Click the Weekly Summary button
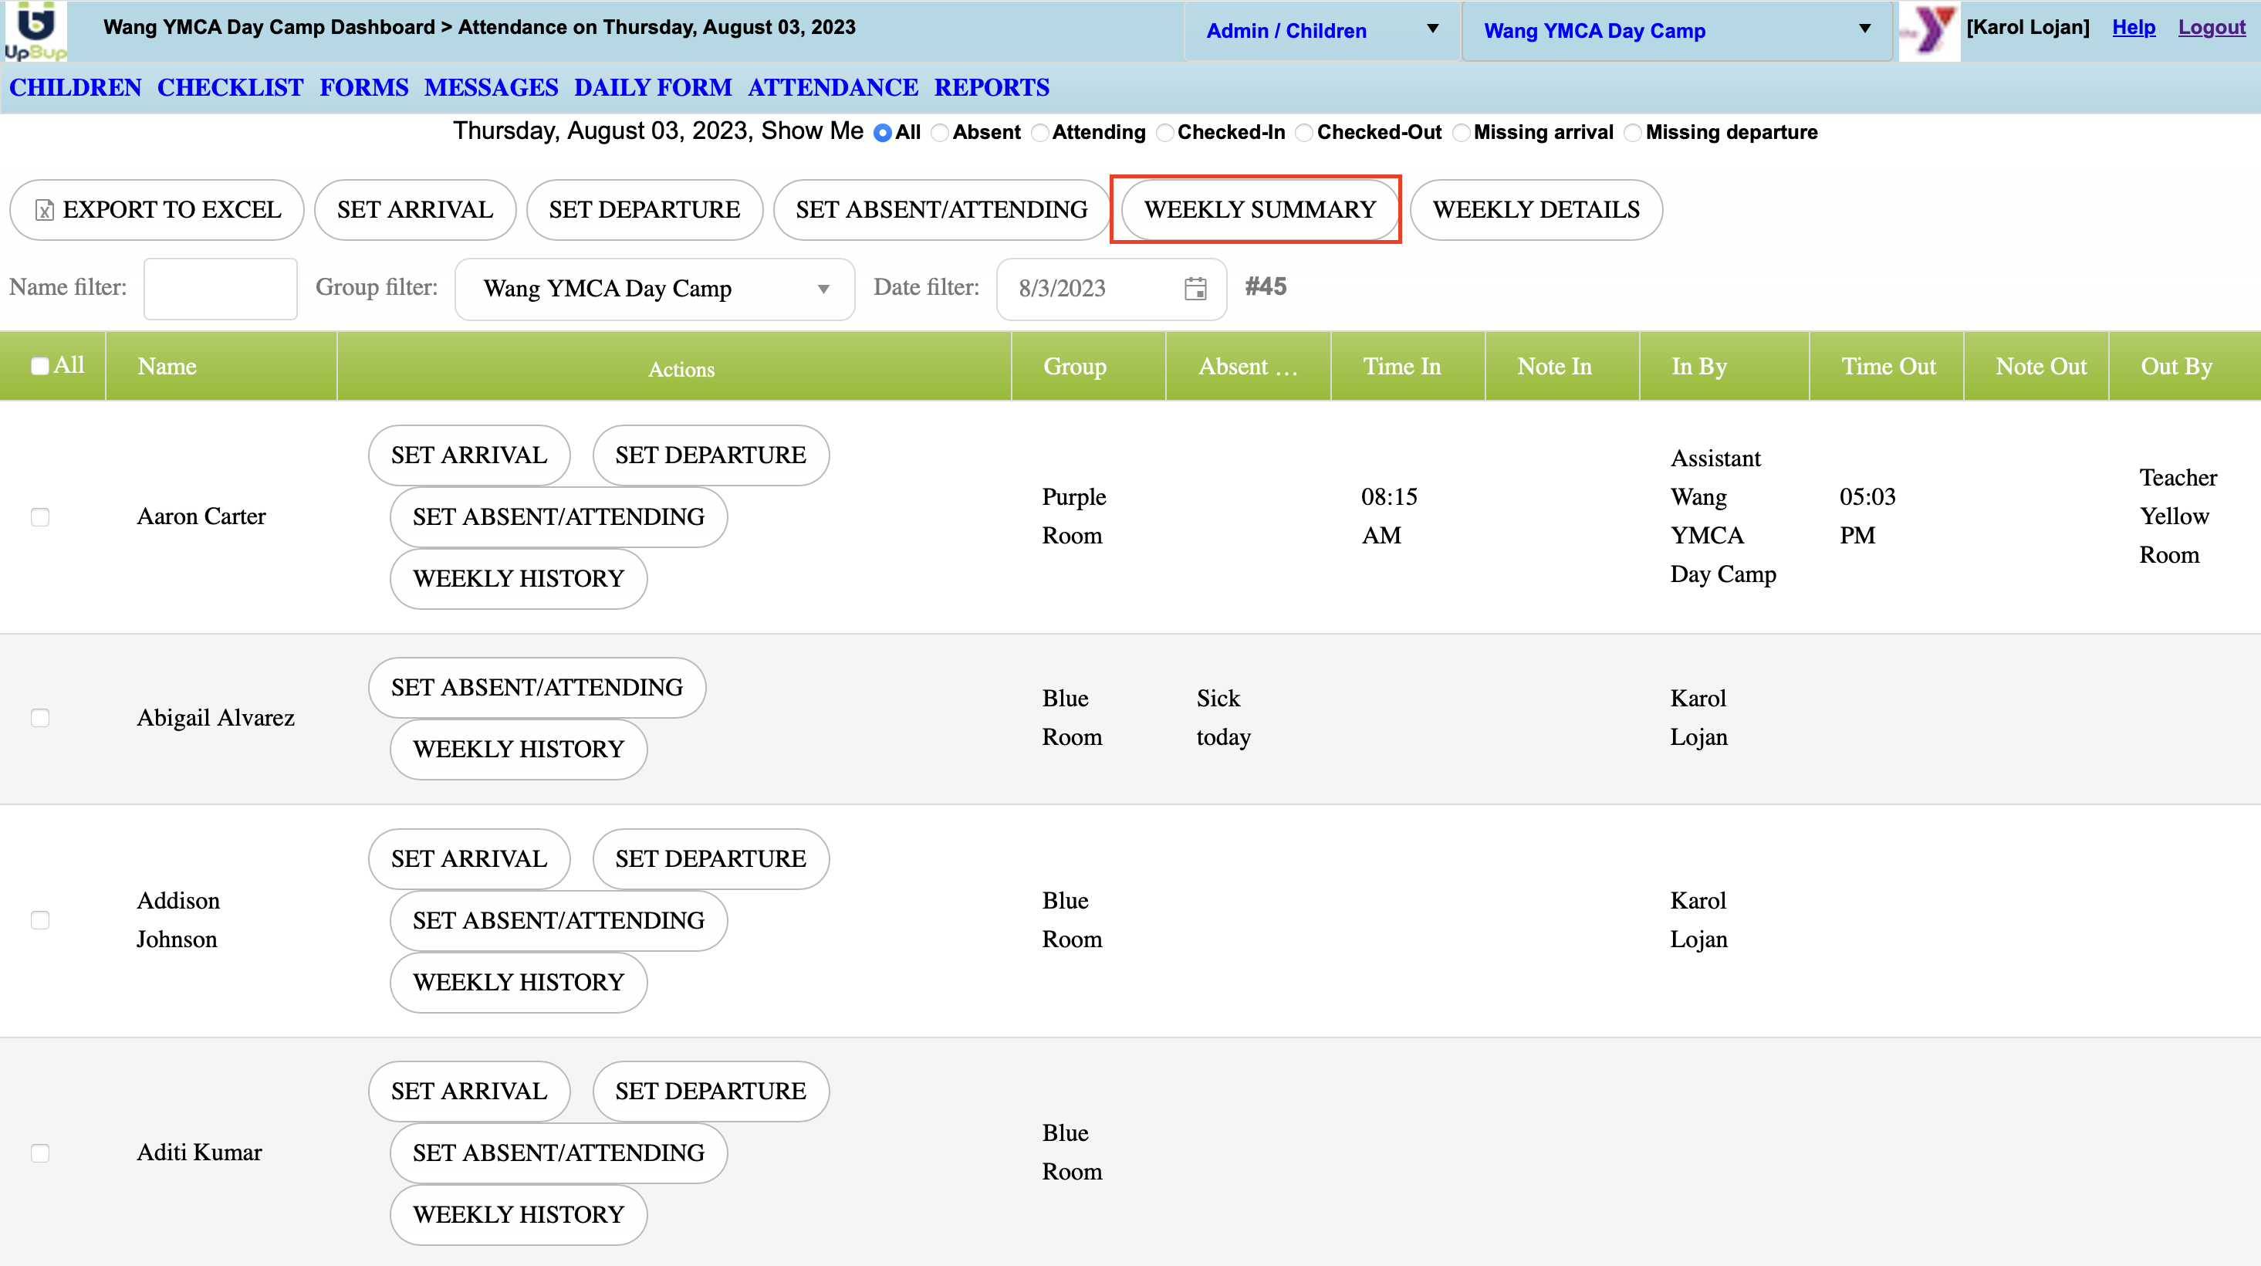The width and height of the screenshot is (2261, 1266). pyautogui.click(x=1259, y=210)
